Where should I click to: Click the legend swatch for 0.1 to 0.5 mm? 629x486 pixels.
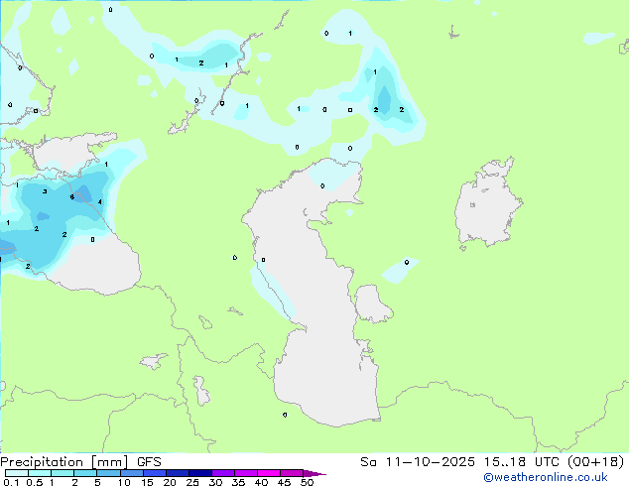[x=17, y=473]
